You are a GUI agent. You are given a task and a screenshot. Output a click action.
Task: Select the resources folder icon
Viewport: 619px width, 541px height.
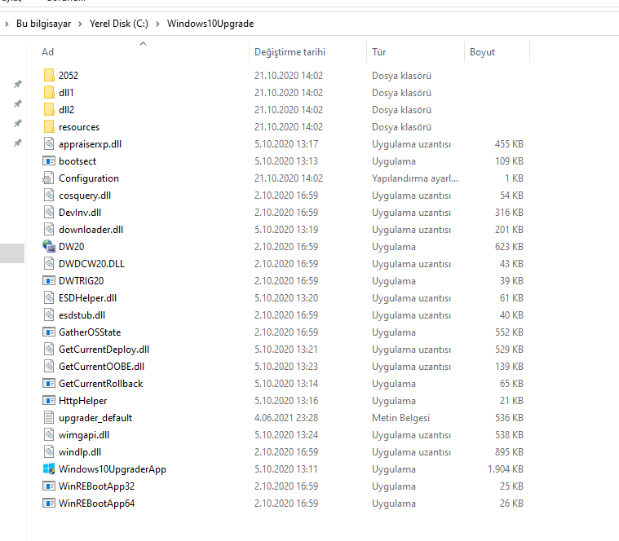coord(49,126)
